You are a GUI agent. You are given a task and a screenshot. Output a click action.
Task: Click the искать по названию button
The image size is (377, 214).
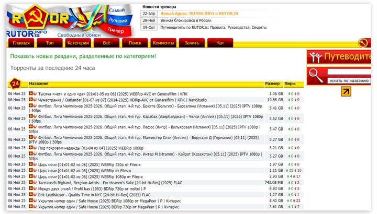349,81
